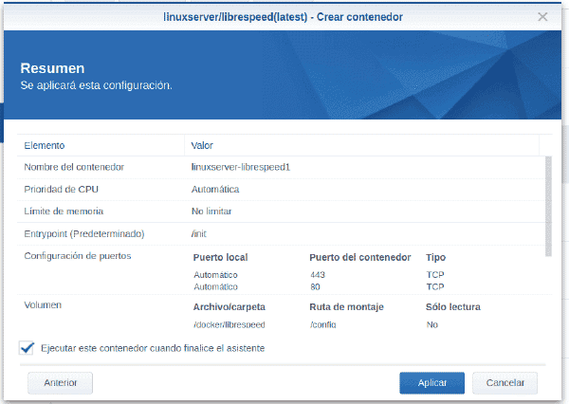This screenshot has height=404, width=569.
Task: Click the 'Archivo/carpeta' subheader
Action: click(x=229, y=307)
